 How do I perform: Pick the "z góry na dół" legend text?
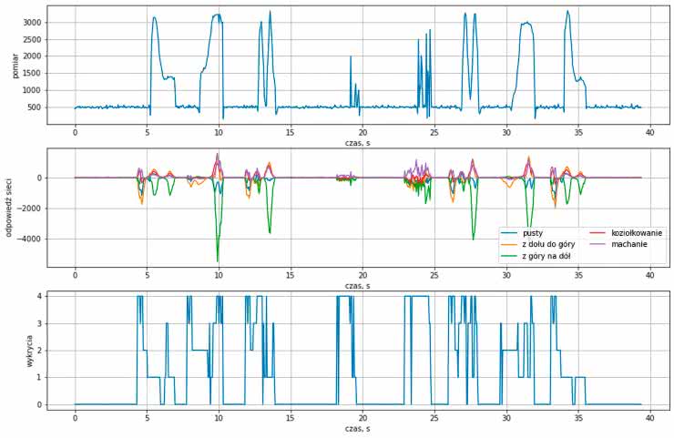tap(549, 257)
